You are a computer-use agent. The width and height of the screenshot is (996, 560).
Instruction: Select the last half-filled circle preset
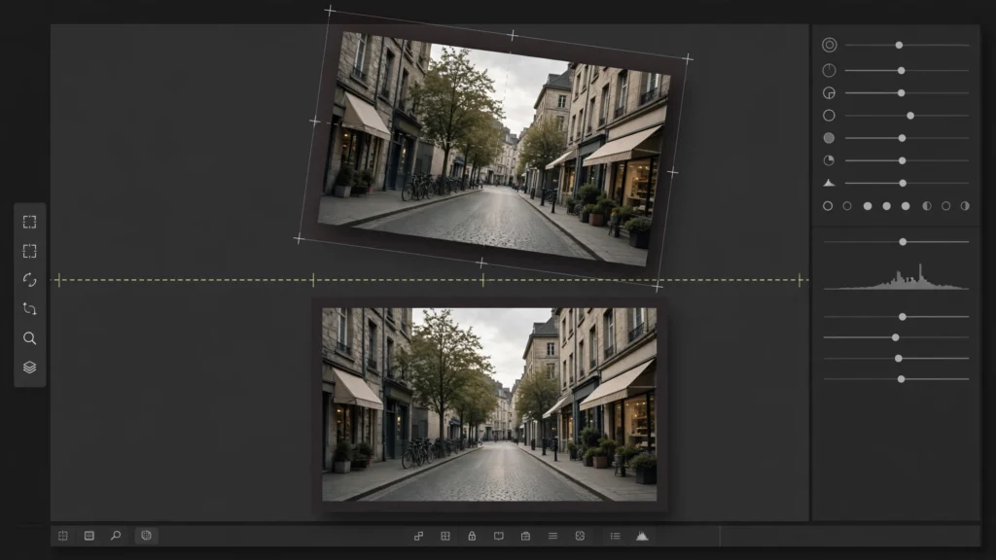(965, 206)
